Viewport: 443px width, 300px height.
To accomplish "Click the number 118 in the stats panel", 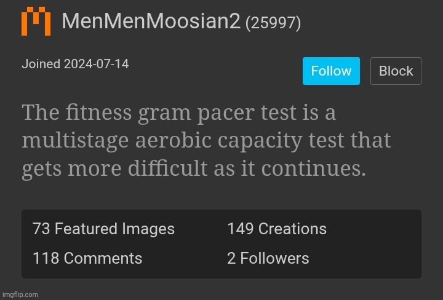I will pos(46,259).
